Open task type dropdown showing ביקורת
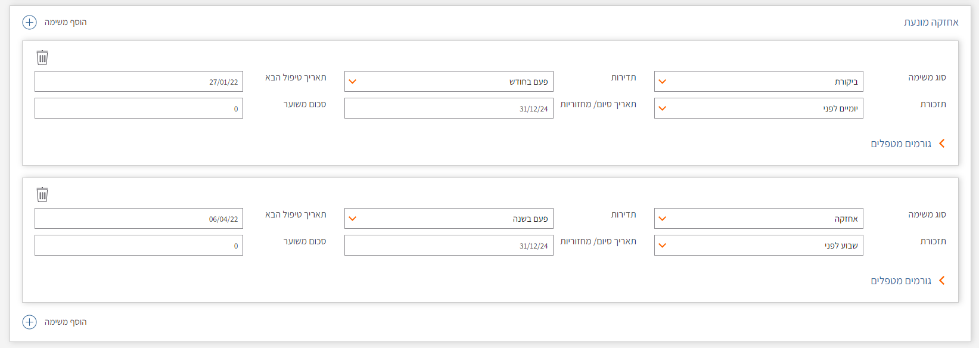The width and height of the screenshot is (979, 348). 758,82
